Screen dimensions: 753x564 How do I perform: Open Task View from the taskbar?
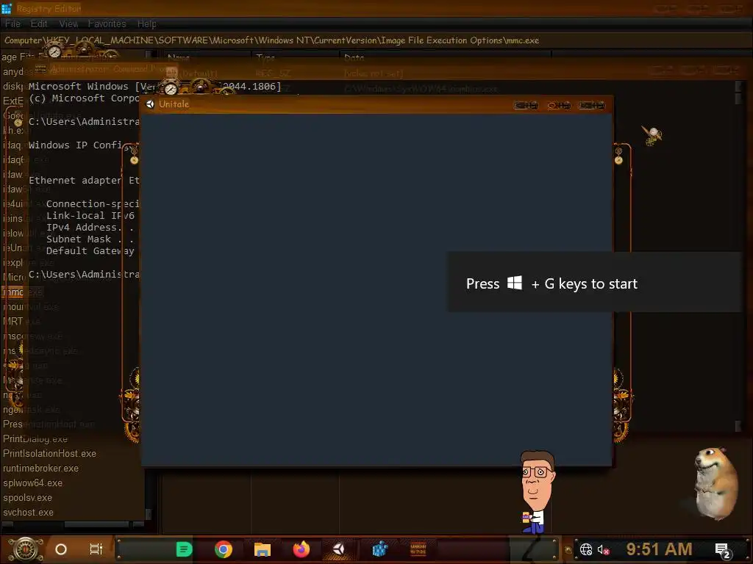pyautogui.click(x=96, y=549)
